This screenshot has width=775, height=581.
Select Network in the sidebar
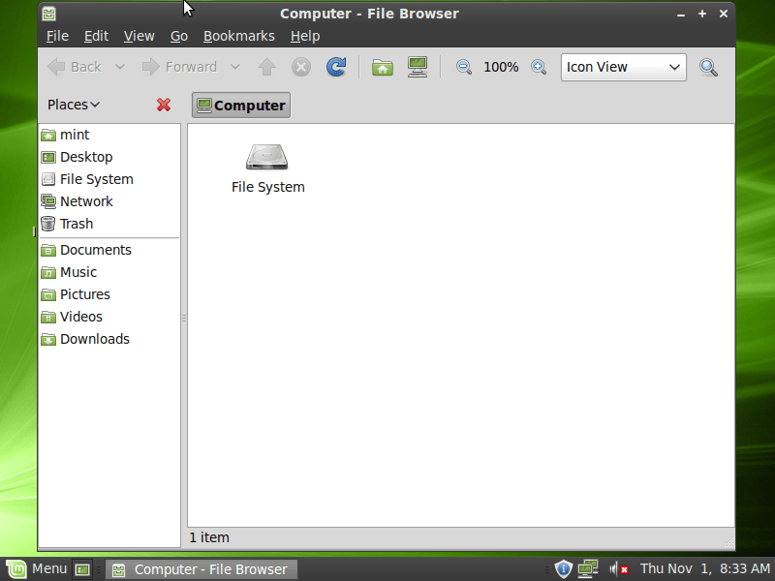coord(85,201)
